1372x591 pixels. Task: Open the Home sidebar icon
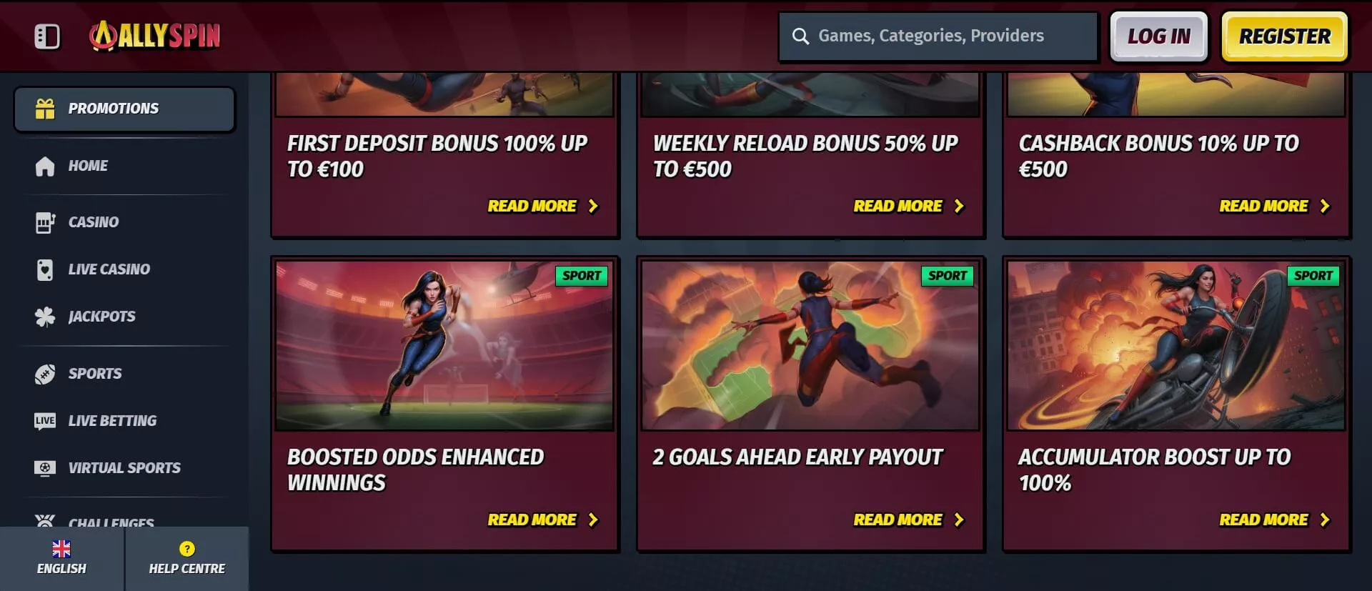(x=45, y=166)
